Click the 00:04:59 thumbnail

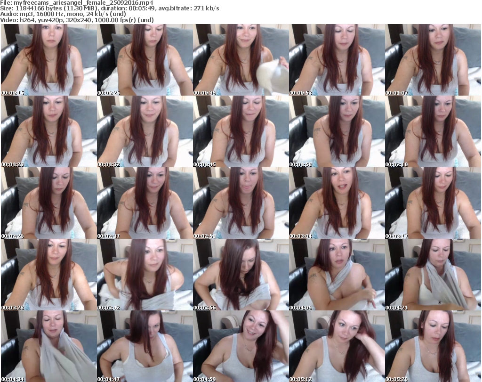point(241,346)
